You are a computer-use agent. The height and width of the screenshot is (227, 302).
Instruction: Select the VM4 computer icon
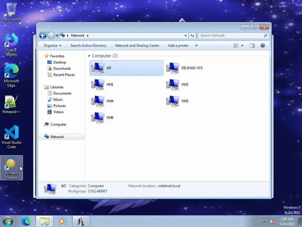pyautogui.click(x=98, y=101)
